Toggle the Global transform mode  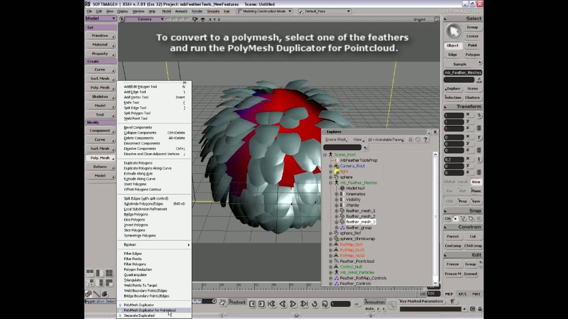pos(450,182)
